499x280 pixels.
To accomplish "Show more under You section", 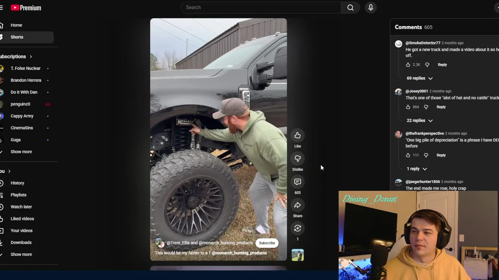I will 21,254.
